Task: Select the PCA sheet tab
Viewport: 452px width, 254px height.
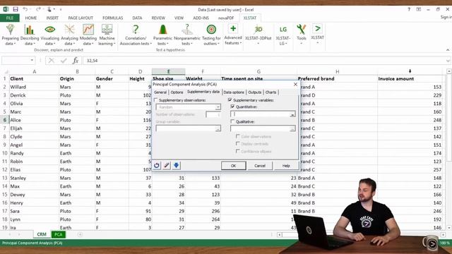Action: (x=58, y=234)
